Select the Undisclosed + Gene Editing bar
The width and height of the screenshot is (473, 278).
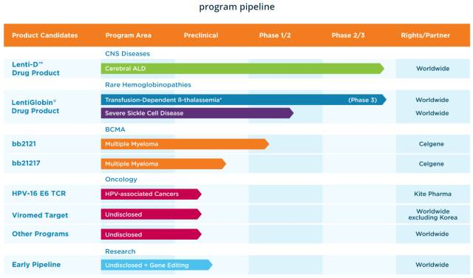coord(157,265)
